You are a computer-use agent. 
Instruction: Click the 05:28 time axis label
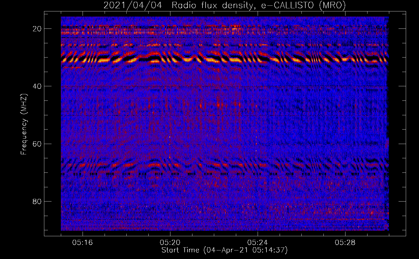[x=345, y=243]
